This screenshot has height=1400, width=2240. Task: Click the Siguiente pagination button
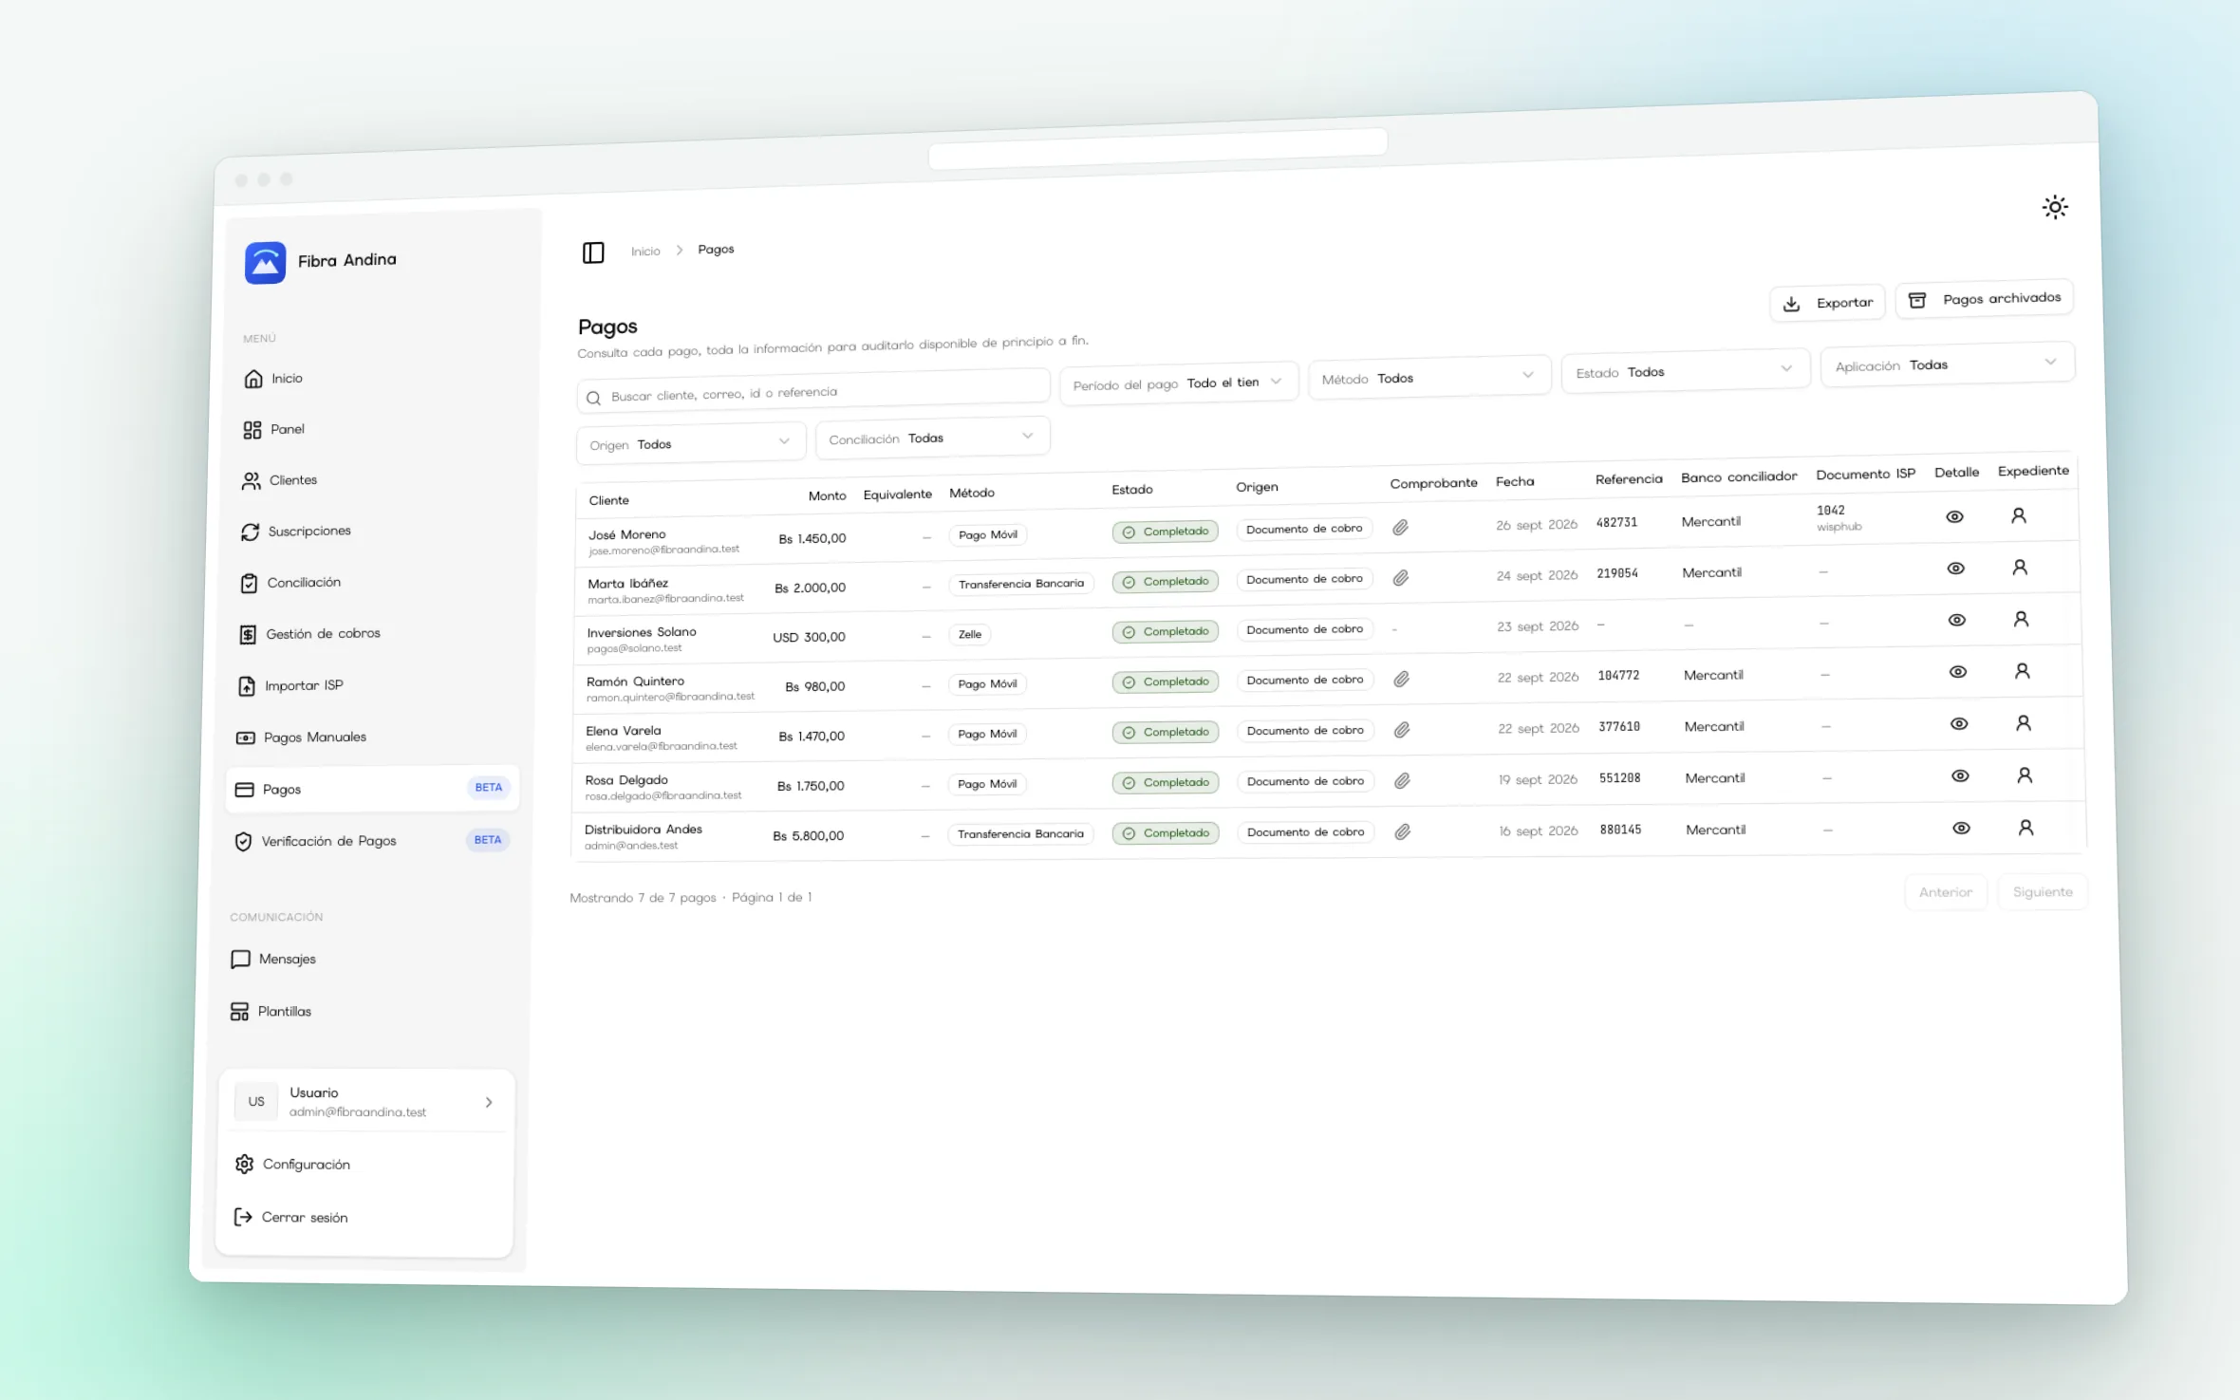2043,892
